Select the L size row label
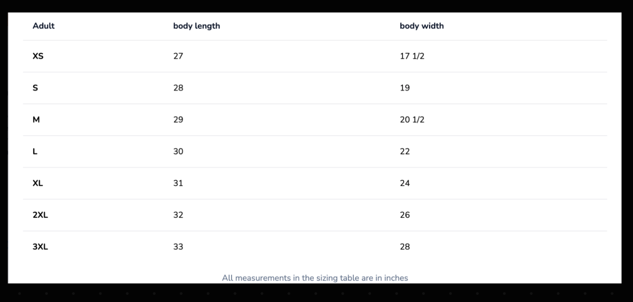The height and width of the screenshot is (302, 633). (35, 151)
